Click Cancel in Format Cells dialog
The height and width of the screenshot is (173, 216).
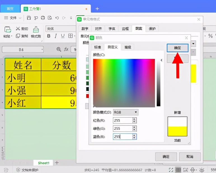tap(190, 156)
